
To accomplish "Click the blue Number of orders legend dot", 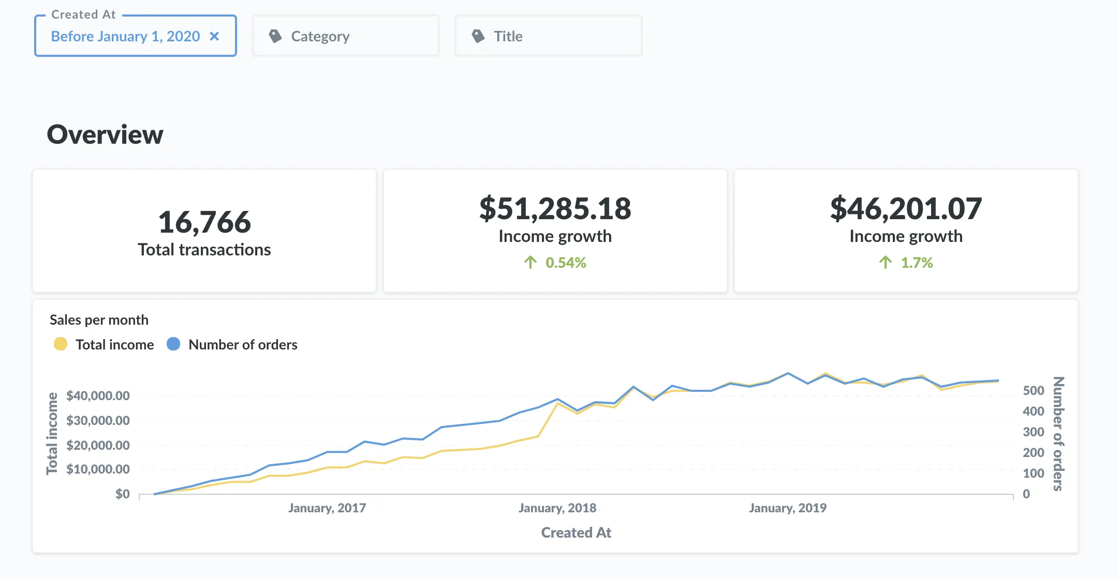I will [174, 344].
